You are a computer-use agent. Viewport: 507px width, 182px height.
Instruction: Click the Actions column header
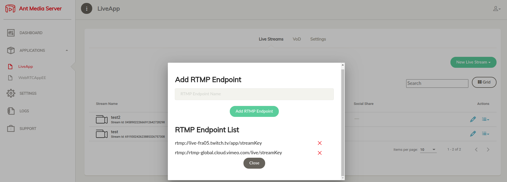pyautogui.click(x=483, y=104)
